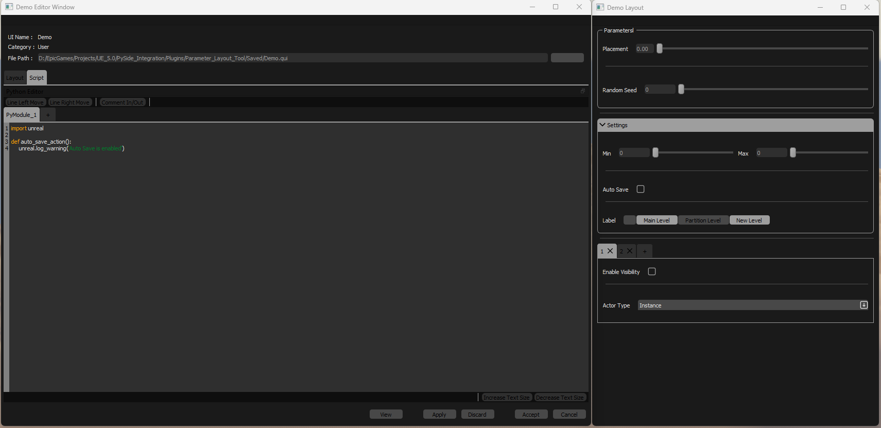Select the Partition Level option
Image resolution: width=881 pixels, height=428 pixels.
(703, 220)
